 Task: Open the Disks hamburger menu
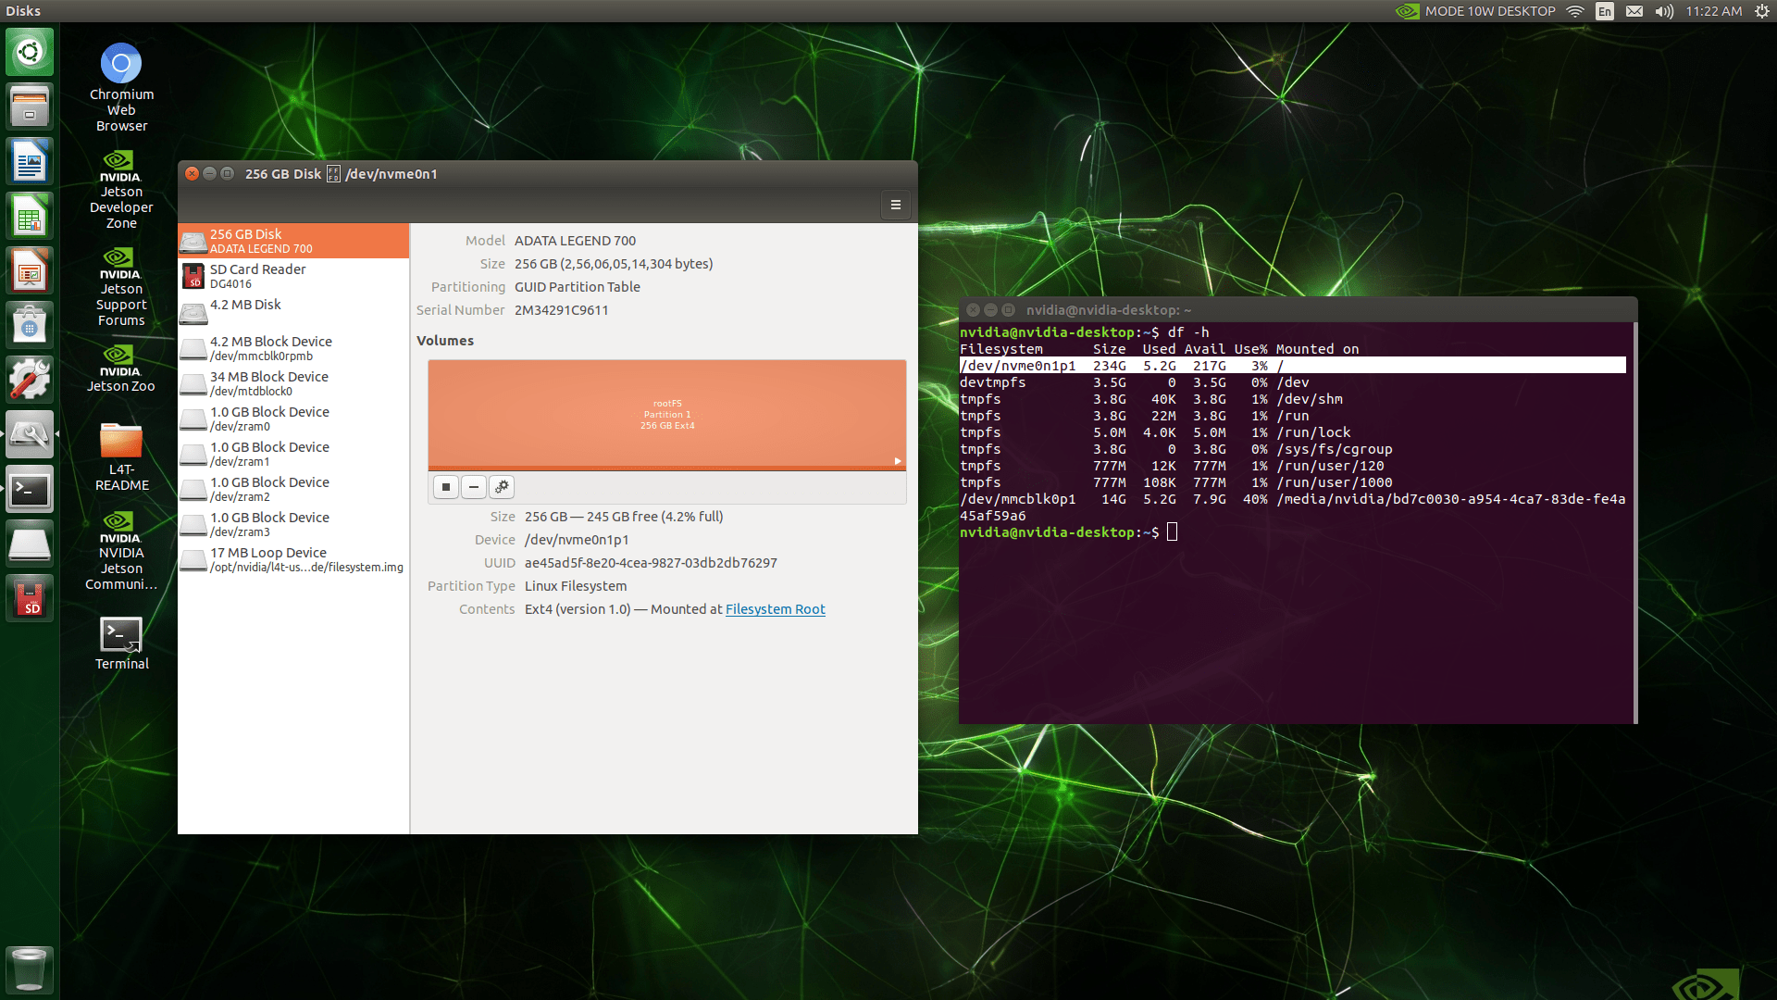tap(895, 206)
